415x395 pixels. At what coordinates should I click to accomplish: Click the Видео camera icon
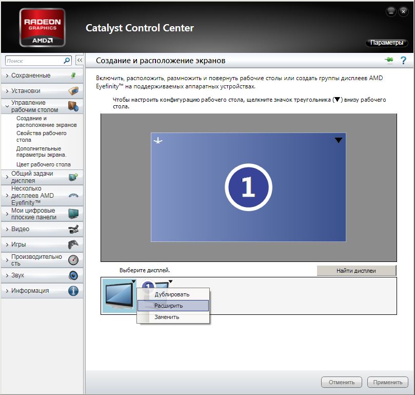point(73,229)
